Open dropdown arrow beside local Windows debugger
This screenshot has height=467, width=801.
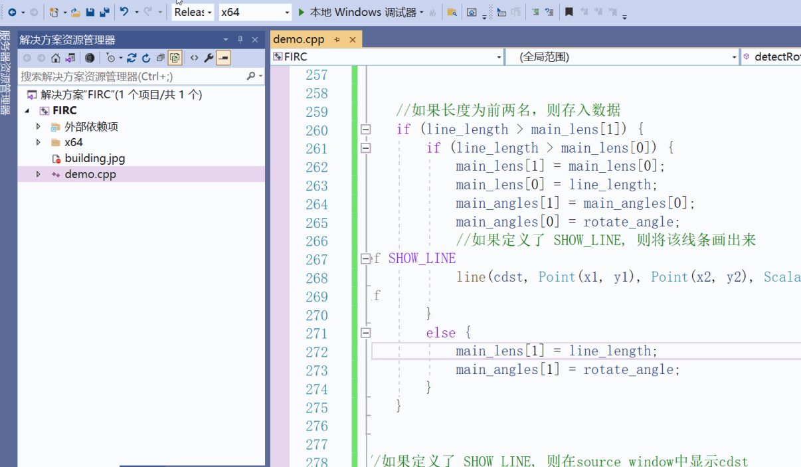point(421,12)
